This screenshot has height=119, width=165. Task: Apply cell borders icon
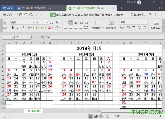click(28, 28)
